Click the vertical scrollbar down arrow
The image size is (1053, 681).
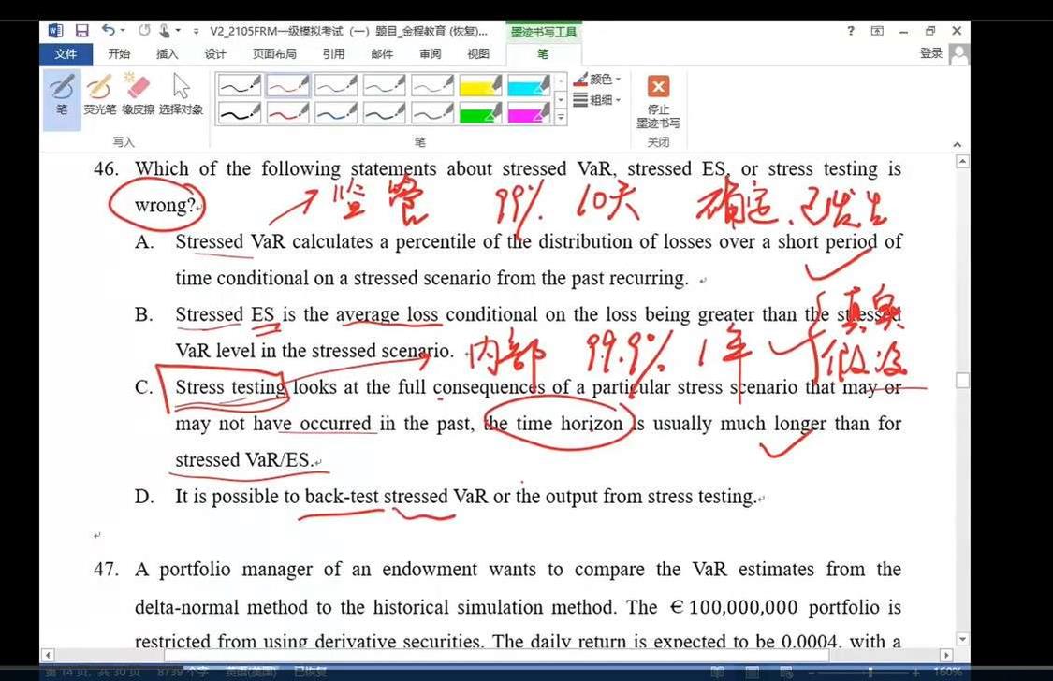(x=962, y=639)
